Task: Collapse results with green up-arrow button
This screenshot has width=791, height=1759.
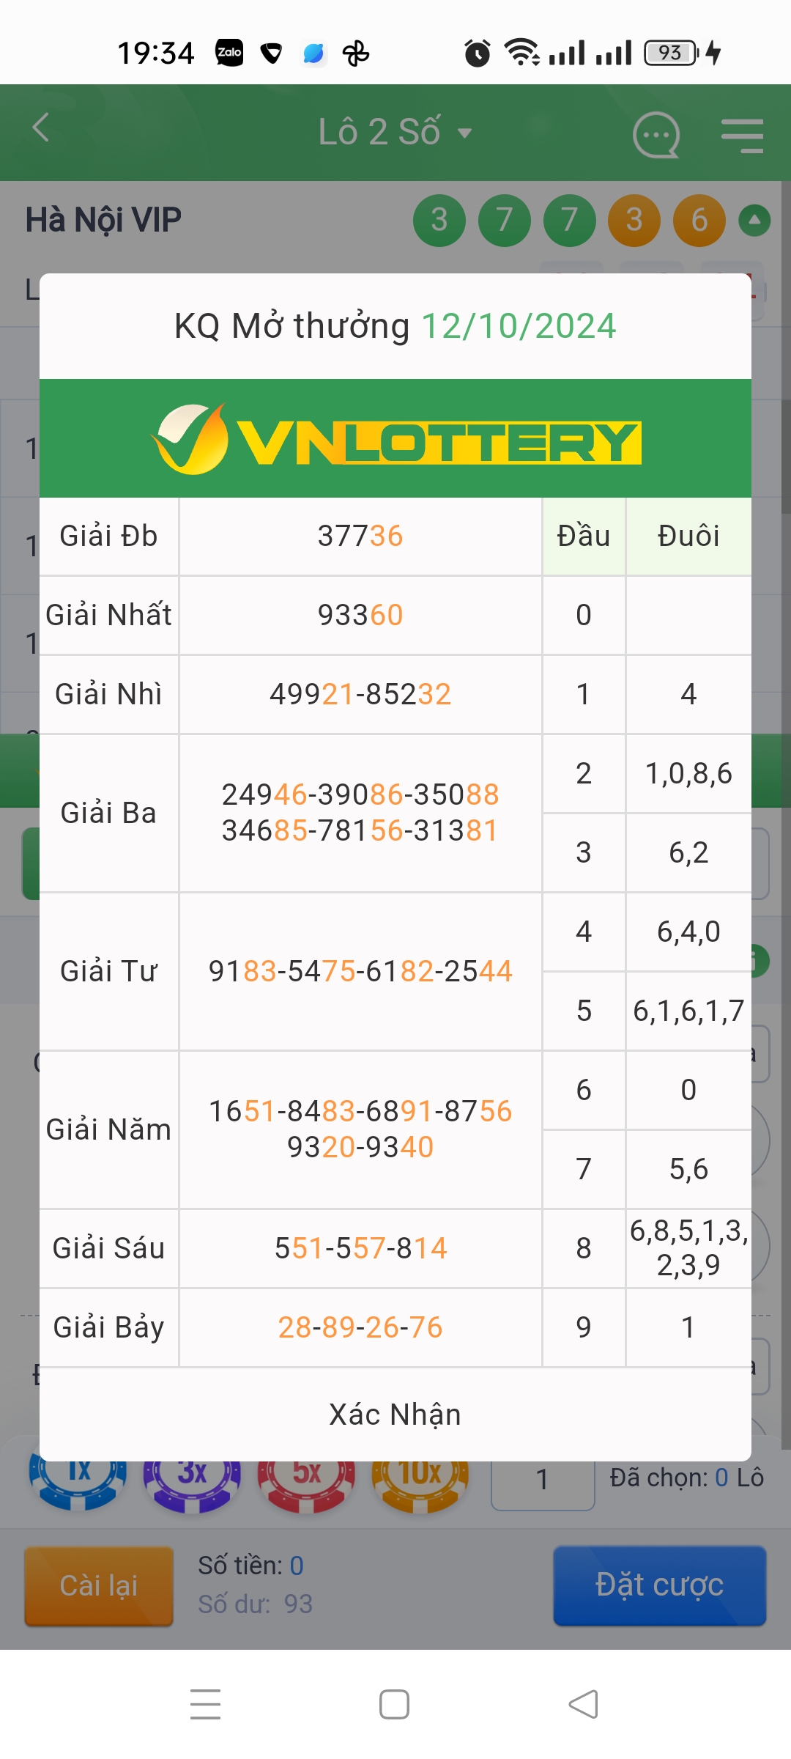Action: (754, 220)
